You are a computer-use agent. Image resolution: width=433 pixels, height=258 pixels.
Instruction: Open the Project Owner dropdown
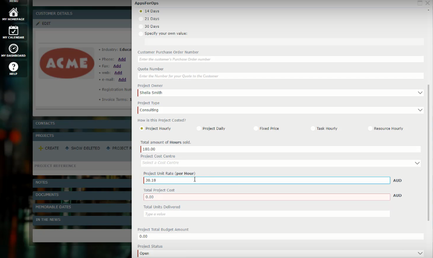[x=281, y=93]
